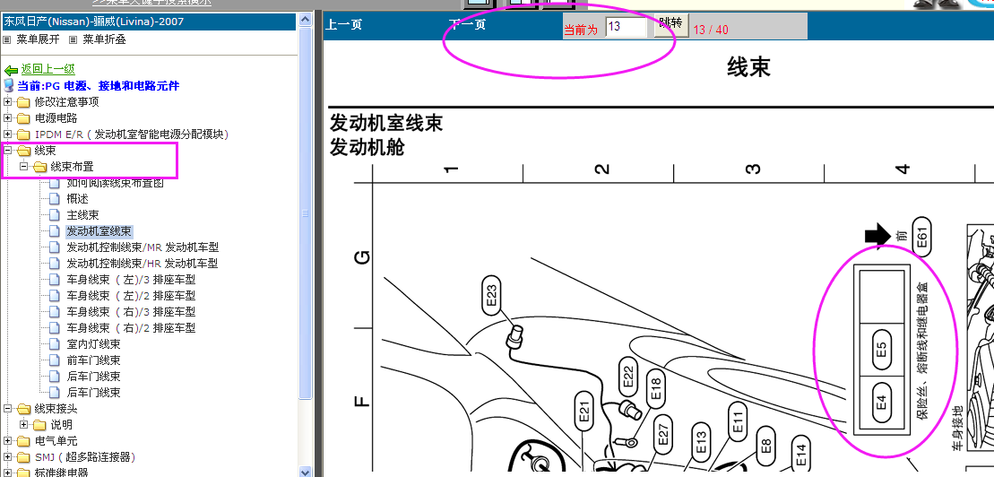Collapse the 线束 folder
The image size is (994, 477).
pyautogui.click(x=7, y=151)
